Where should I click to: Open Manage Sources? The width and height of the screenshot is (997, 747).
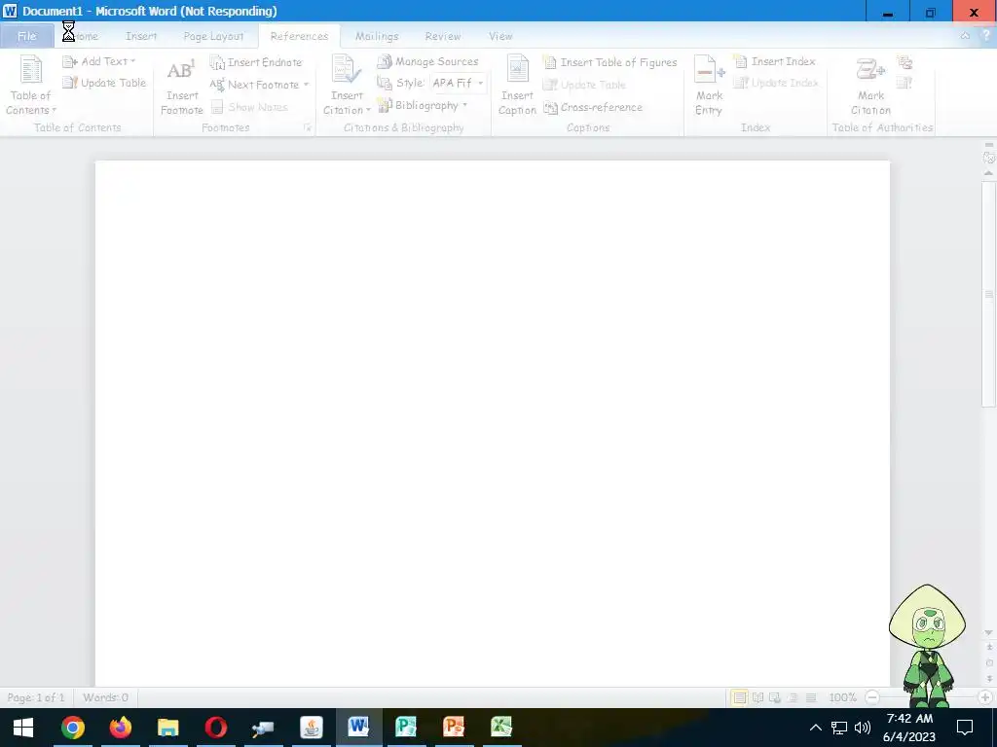point(428,61)
